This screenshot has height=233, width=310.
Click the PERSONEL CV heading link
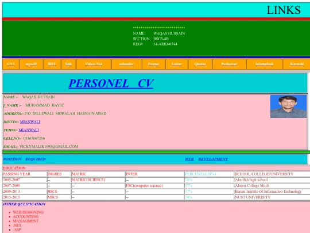111,83
